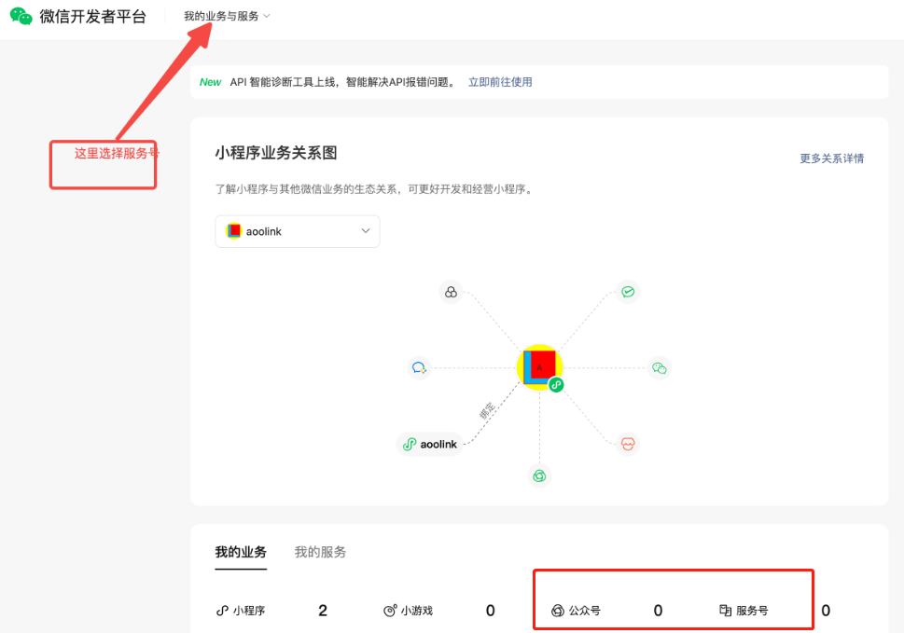Switch to the 我的服务 tab
This screenshot has width=904, height=633.
click(x=321, y=552)
